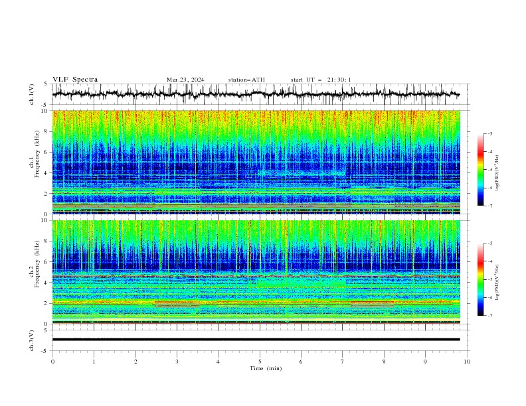Click the "ch.1(V)" waveform axis label

tap(32, 94)
